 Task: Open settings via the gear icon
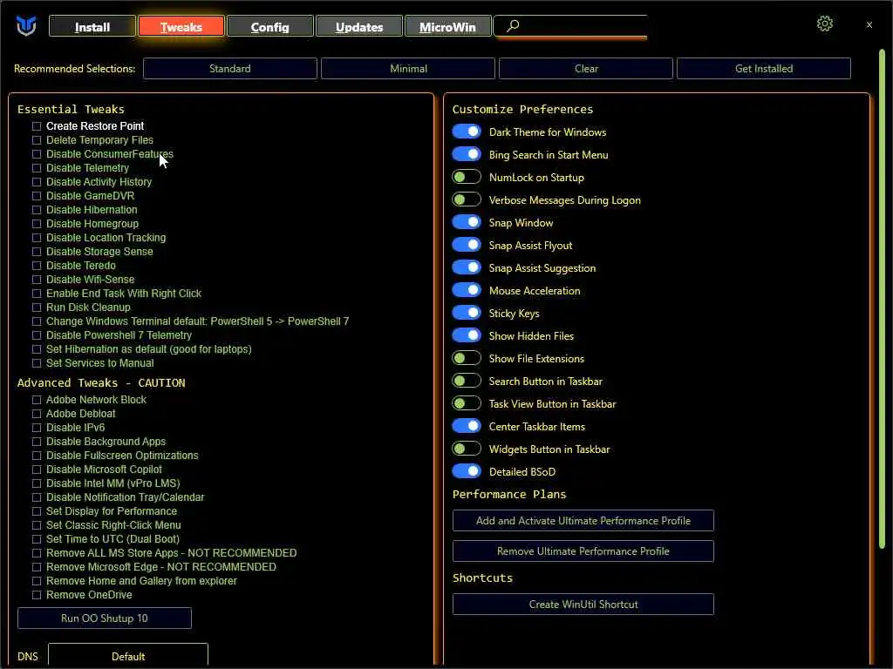coord(824,24)
